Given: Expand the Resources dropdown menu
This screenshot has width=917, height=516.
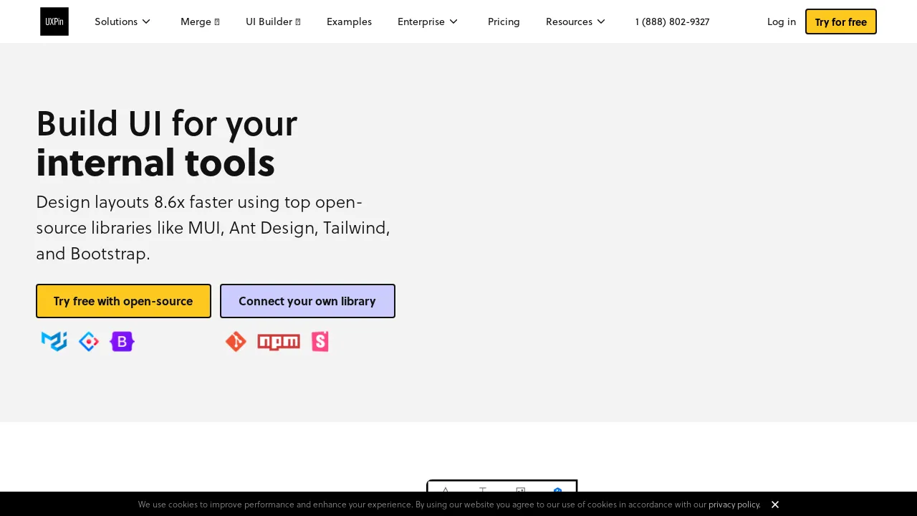Looking at the screenshot, I should tap(576, 21).
